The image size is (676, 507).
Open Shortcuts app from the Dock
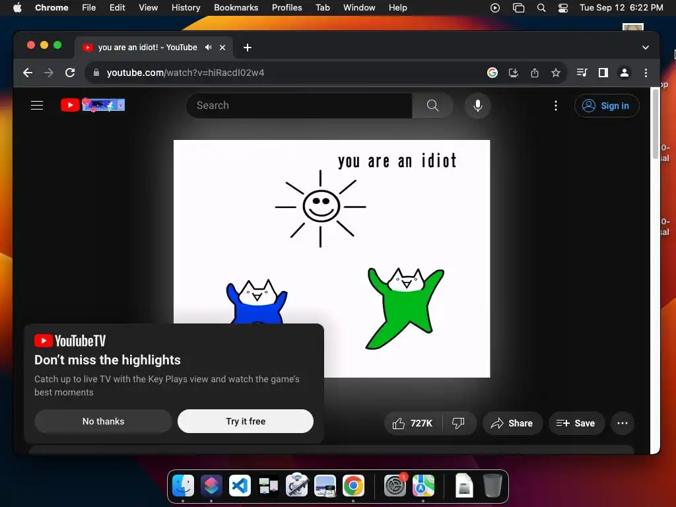[x=211, y=486]
